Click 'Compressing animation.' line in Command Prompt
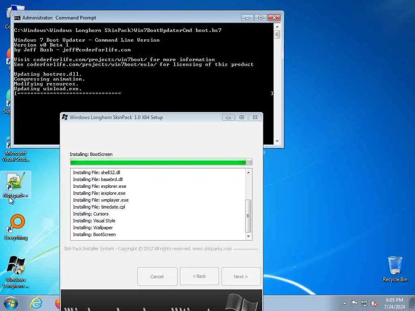 point(49,79)
